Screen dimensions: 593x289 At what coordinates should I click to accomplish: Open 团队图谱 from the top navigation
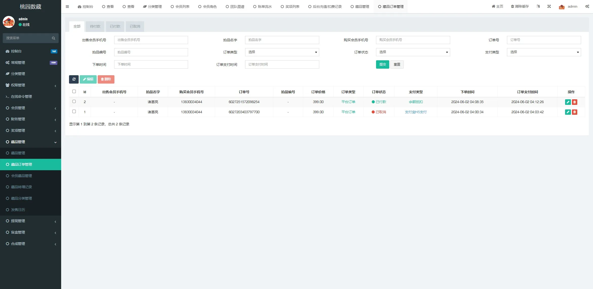(235, 6)
